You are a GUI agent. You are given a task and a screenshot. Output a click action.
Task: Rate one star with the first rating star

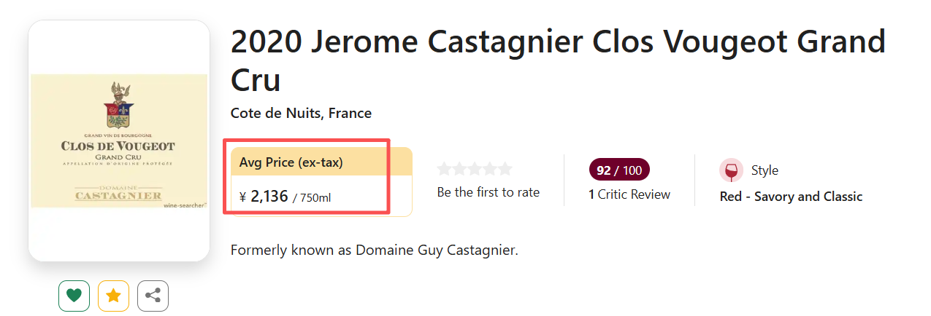tap(444, 170)
